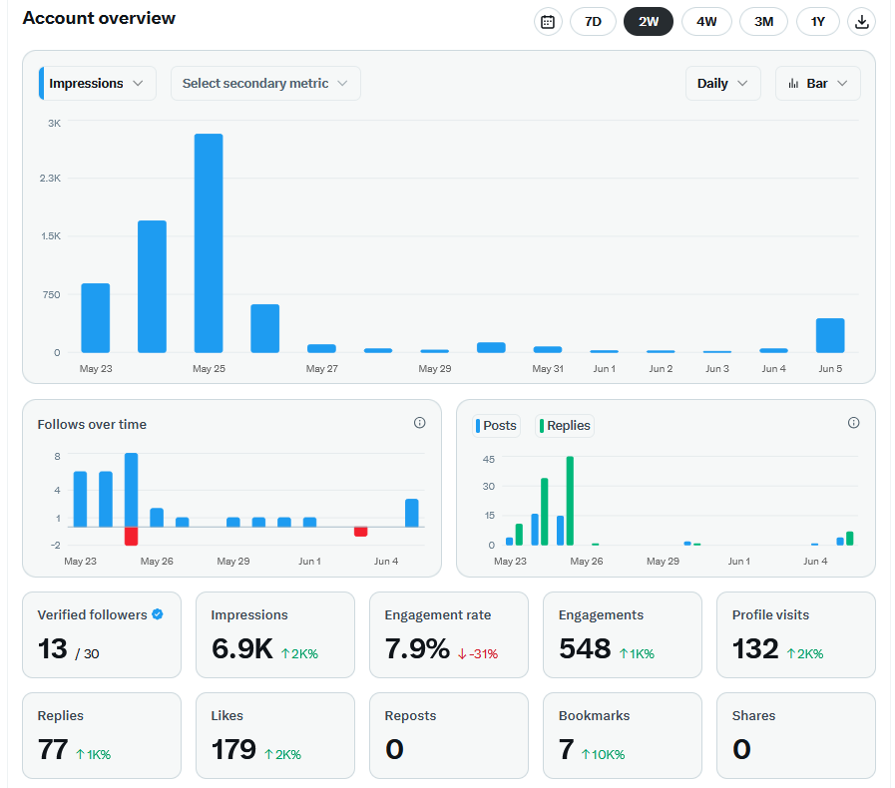Open the Daily interval dropdown
This screenshot has width=895, height=788.
pos(722,84)
